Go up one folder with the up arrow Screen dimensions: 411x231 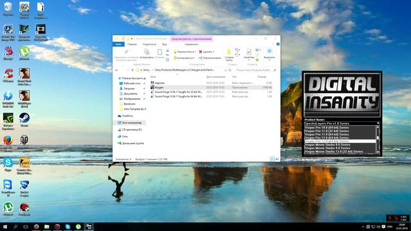pyautogui.click(x=132, y=70)
